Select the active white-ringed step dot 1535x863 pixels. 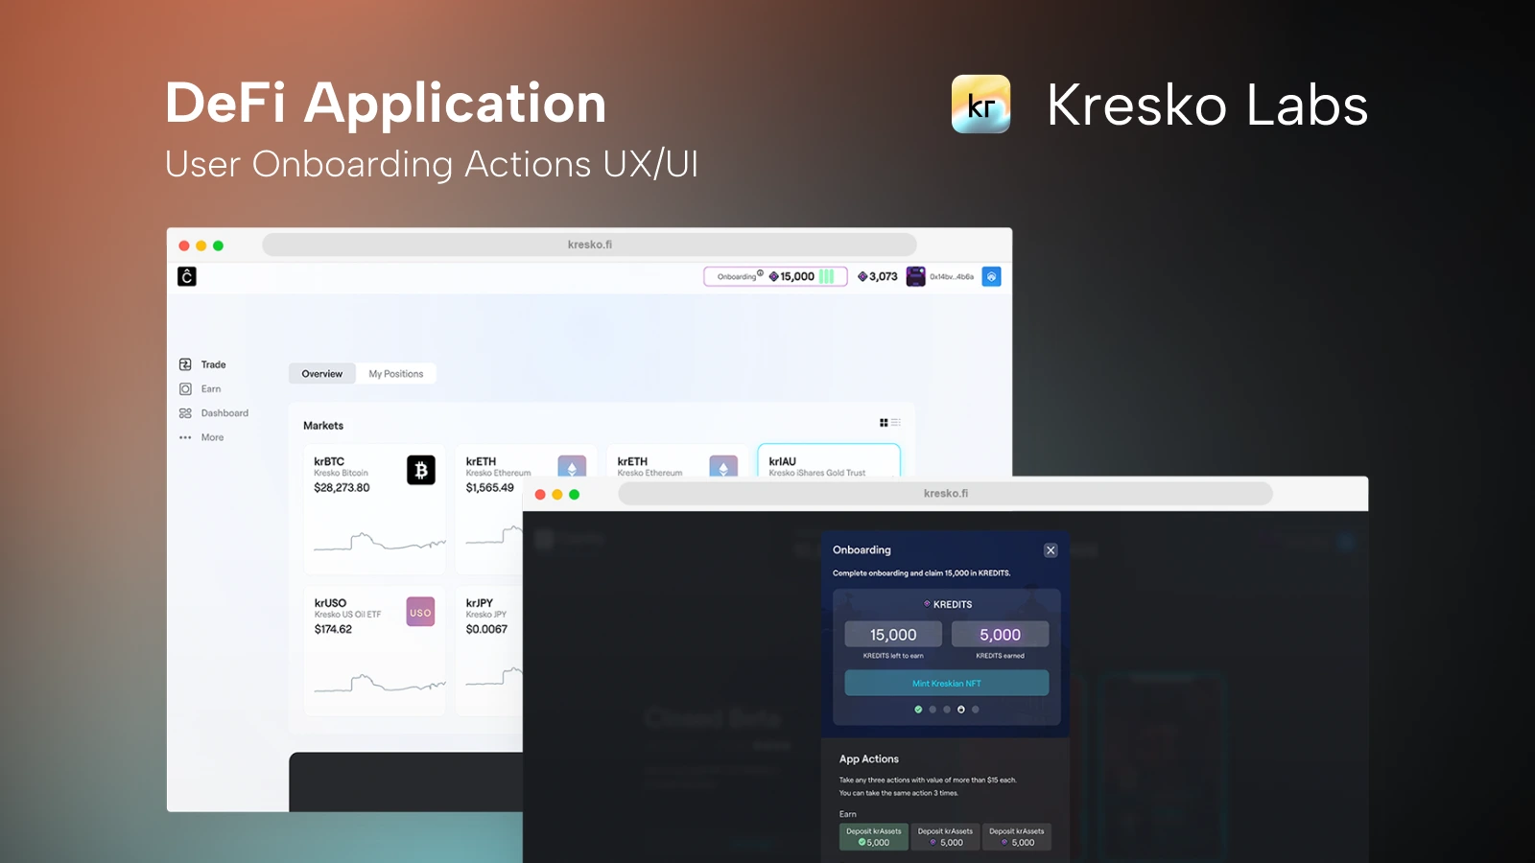coord(961,710)
